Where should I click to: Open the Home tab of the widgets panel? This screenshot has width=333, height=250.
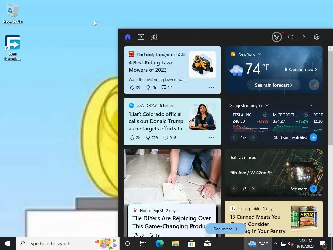(x=127, y=37)
